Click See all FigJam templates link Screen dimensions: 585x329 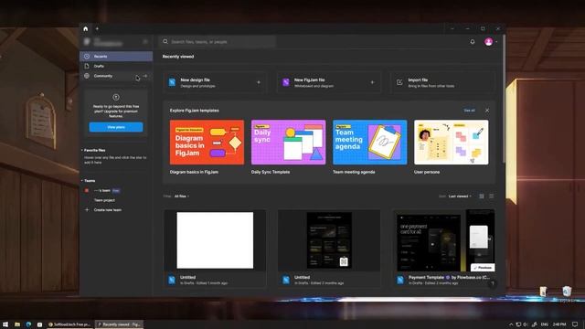[469, 111]
